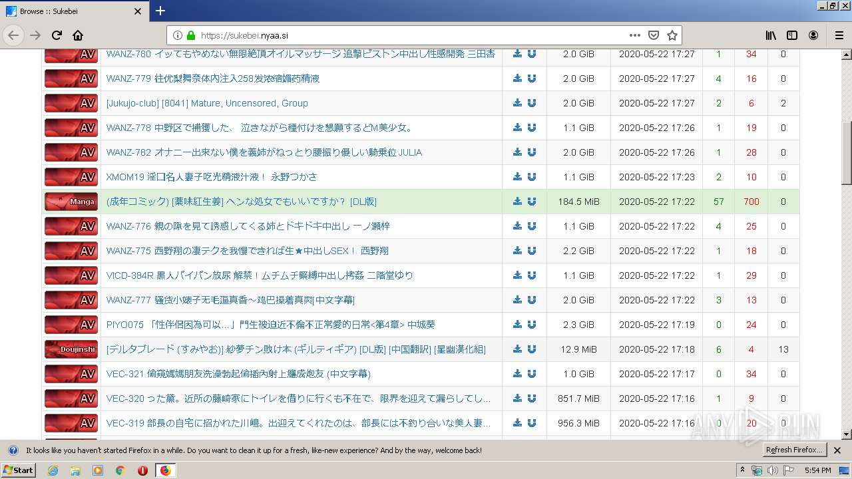Download torrent file for WANZ-779 row
Viewport: 852px width, 479px height.
[517, 79]
